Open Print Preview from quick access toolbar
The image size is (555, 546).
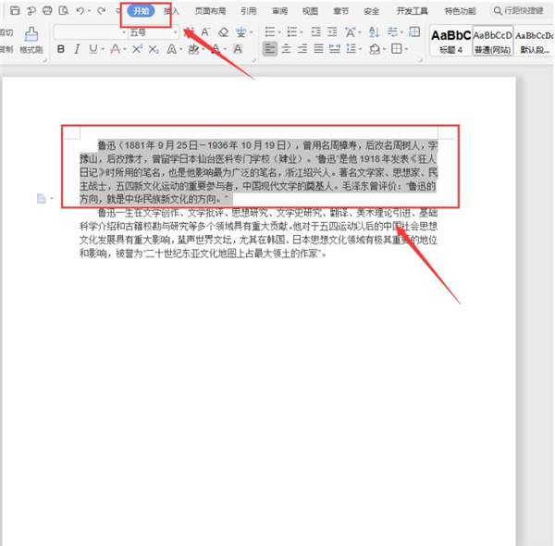coord(63,10)
